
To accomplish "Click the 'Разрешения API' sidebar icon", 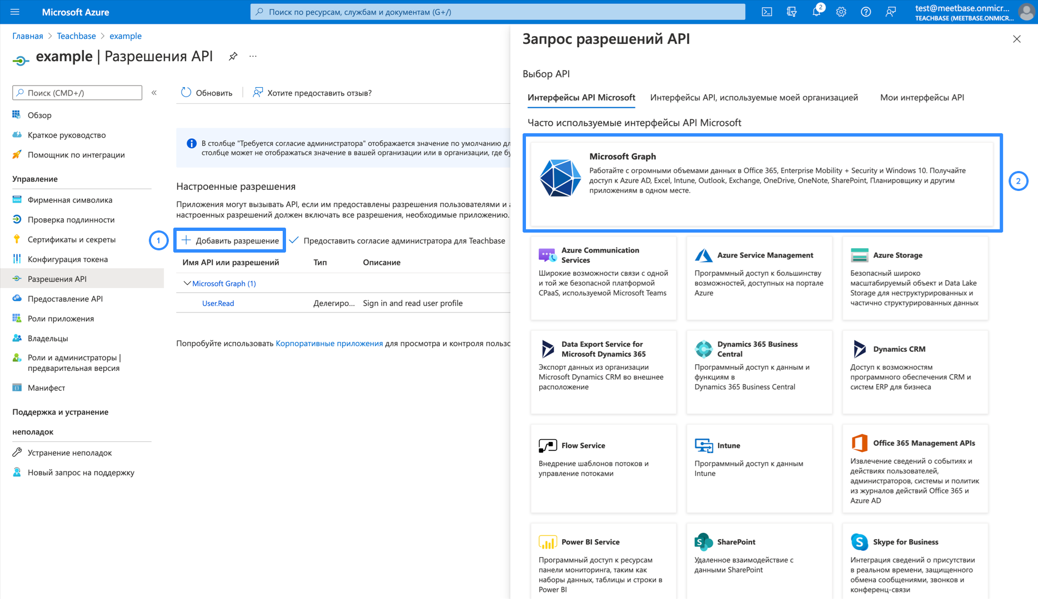I will tap(17, 279).
